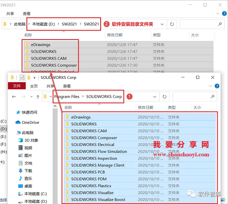Viewport: 228px width, 204px height.
Task: Select eDrawings folder in SW2021 window
Action: (x=118, y=45)
